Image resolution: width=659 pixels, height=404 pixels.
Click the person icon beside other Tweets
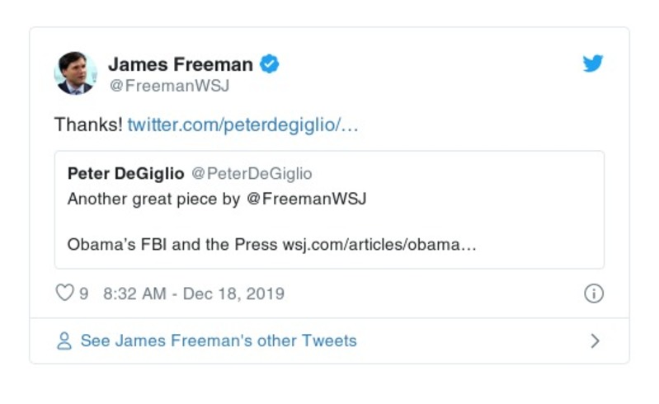(x=64, y=341)
